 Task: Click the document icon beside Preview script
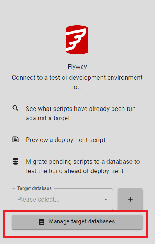click(16, 139)
